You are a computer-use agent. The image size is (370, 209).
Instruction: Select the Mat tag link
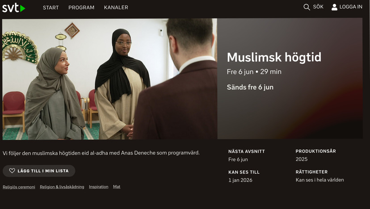pos(117,187)
